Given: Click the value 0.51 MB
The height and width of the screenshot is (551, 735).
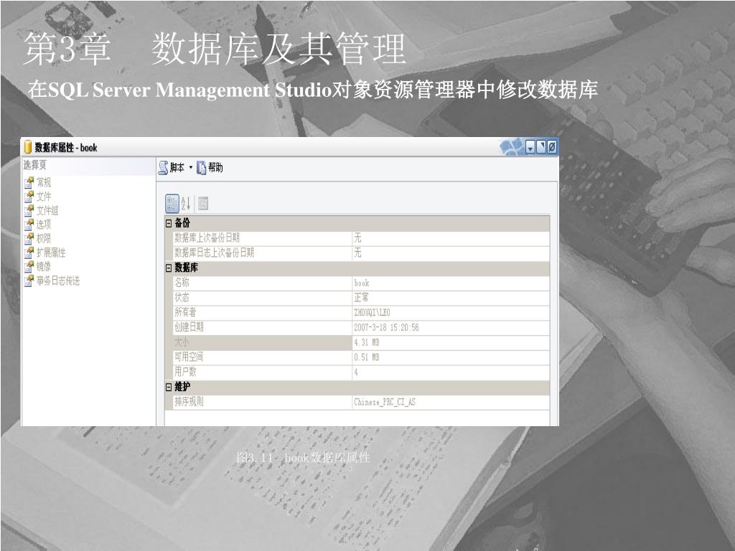Looking at the screenshot, I should click(x=367, y=357).
